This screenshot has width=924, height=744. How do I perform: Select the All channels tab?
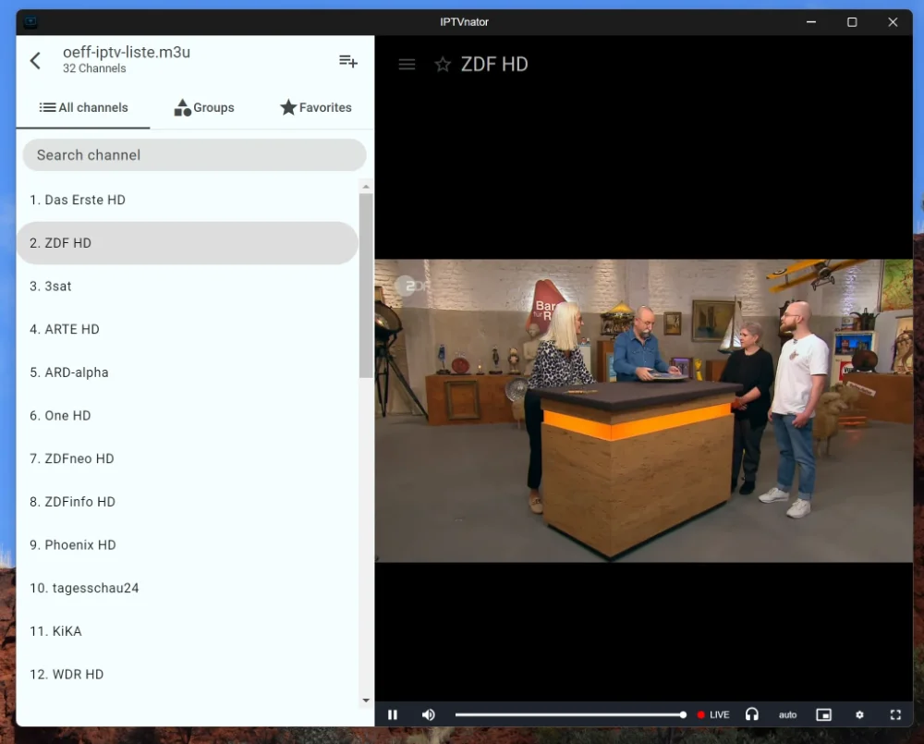pos(83,108)
